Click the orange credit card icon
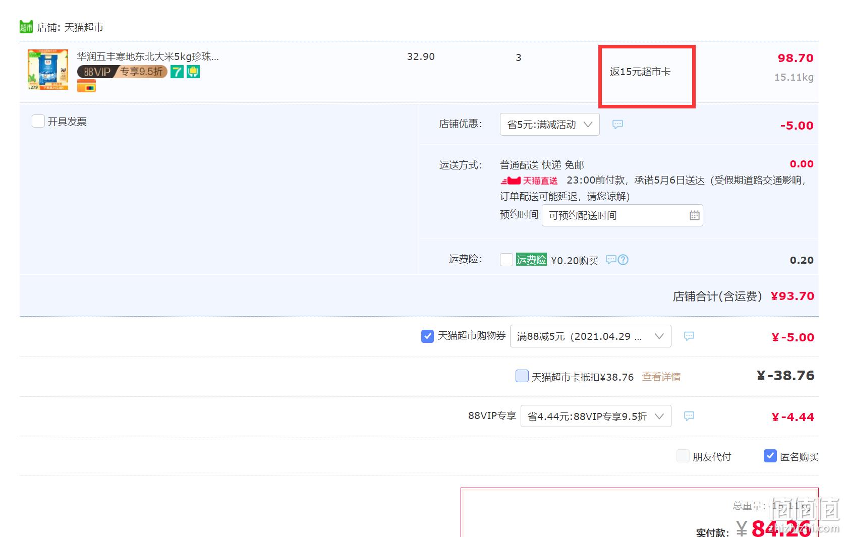The width and height of the screenshot is (844, 537). pos(86,87)
